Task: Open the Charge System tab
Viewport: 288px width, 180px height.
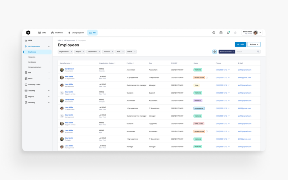Action: coord(76,33)
